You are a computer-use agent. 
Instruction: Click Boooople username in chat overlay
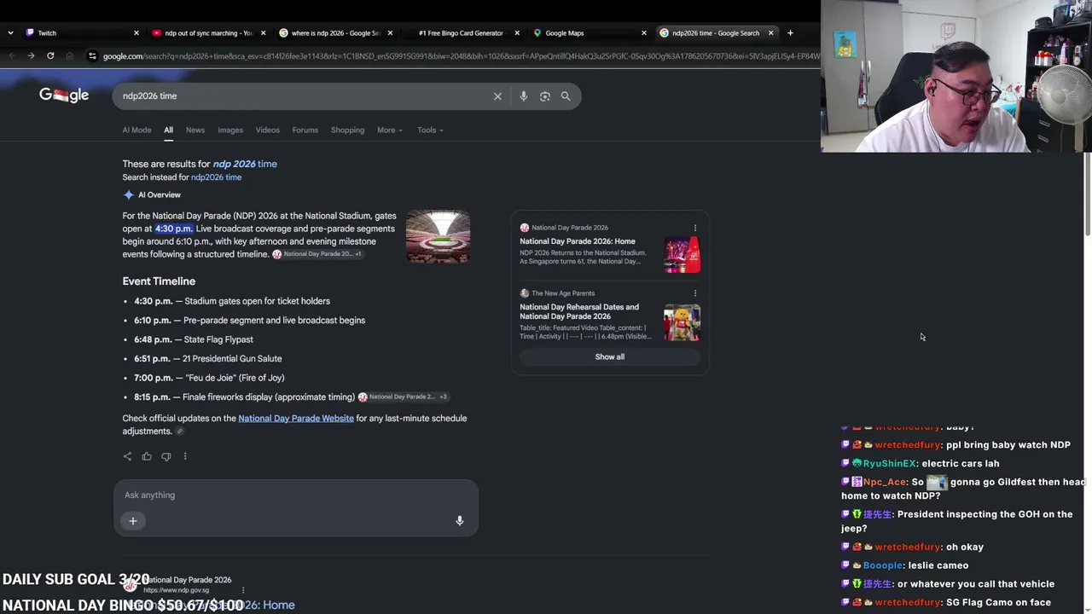click(x=883, y=565)
